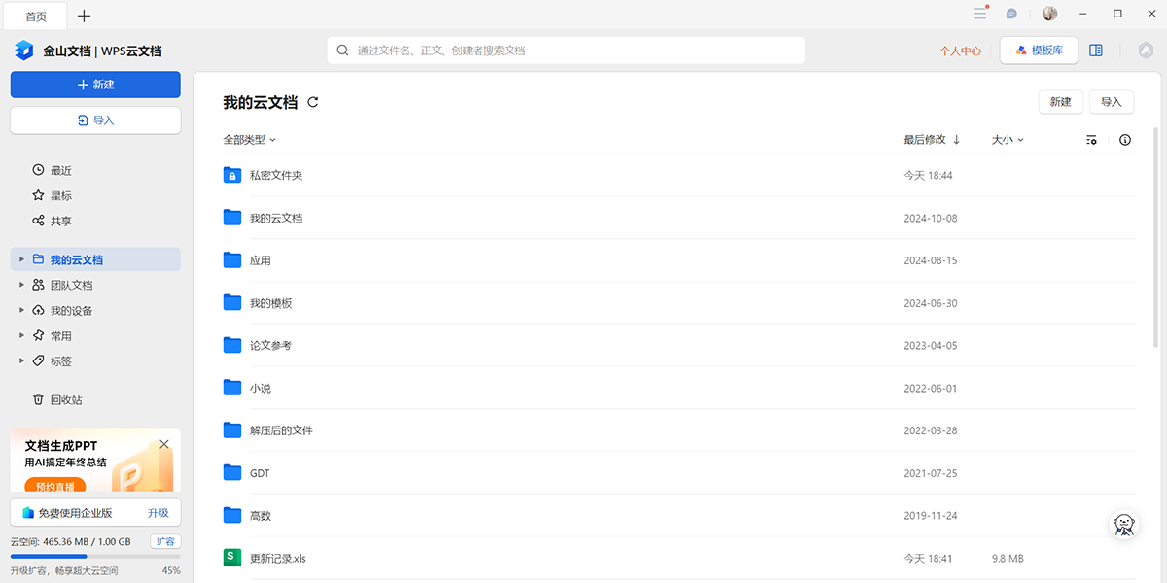Screen dimensions: 1167x583
Task: Click the view/sort settings list icon
Action: pos(1091,140)
